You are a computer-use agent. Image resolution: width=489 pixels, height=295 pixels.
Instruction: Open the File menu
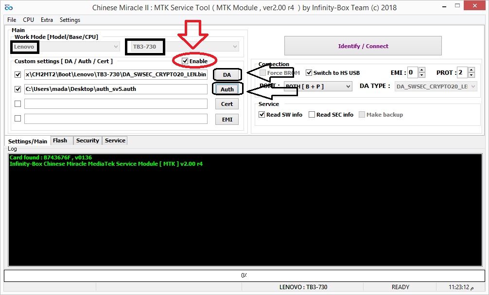(12, 19)
